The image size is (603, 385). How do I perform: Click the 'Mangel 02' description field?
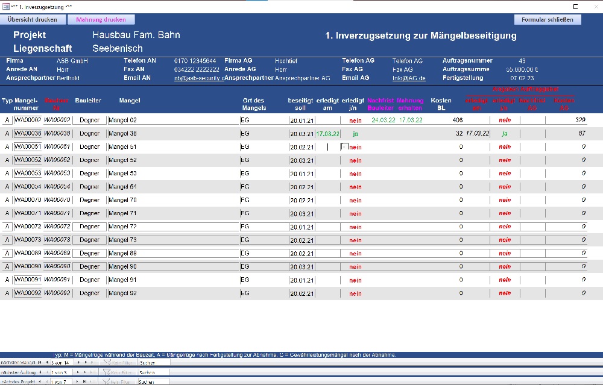pos(173,121)
